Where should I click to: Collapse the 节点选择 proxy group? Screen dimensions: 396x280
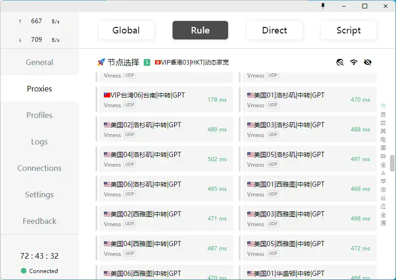pos(123,62)
